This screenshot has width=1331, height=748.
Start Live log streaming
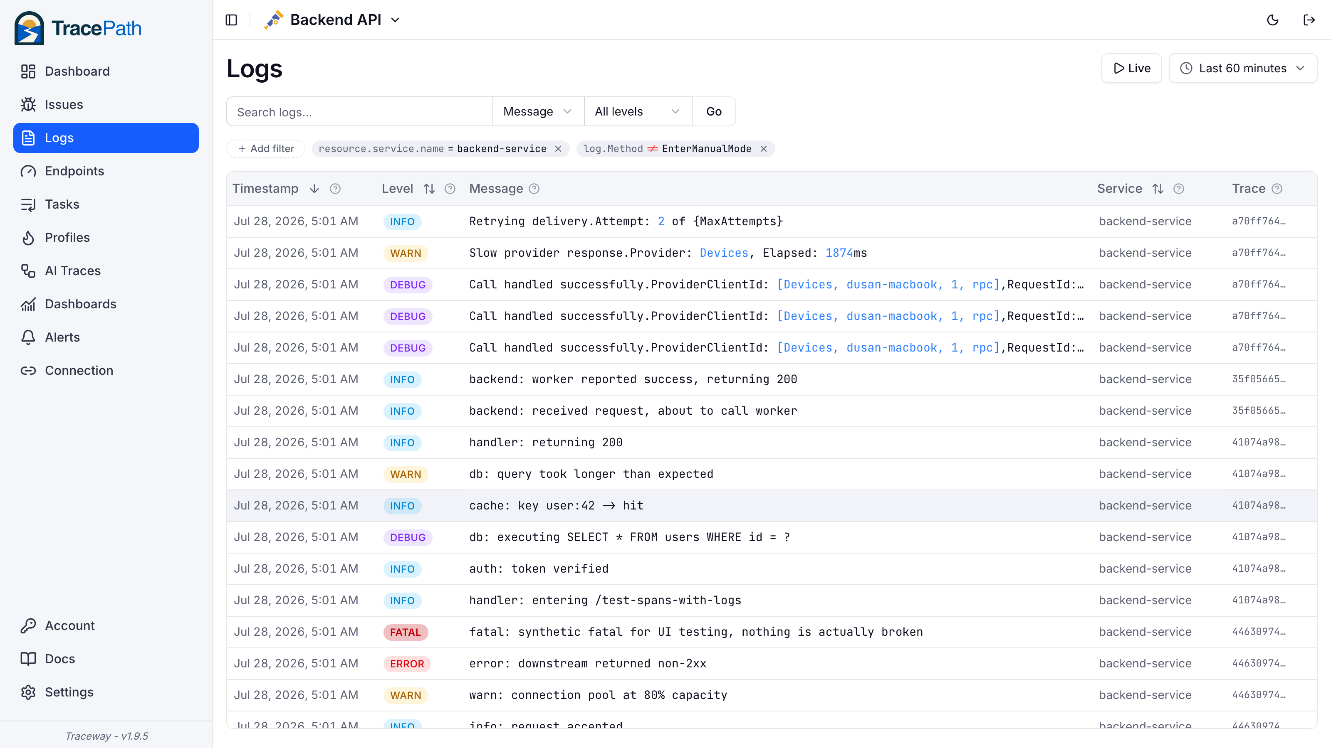[1131, 68]
